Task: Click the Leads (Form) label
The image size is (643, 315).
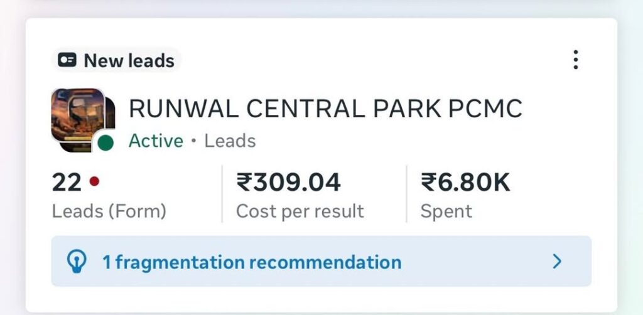Action: click(x=109, y=211)
